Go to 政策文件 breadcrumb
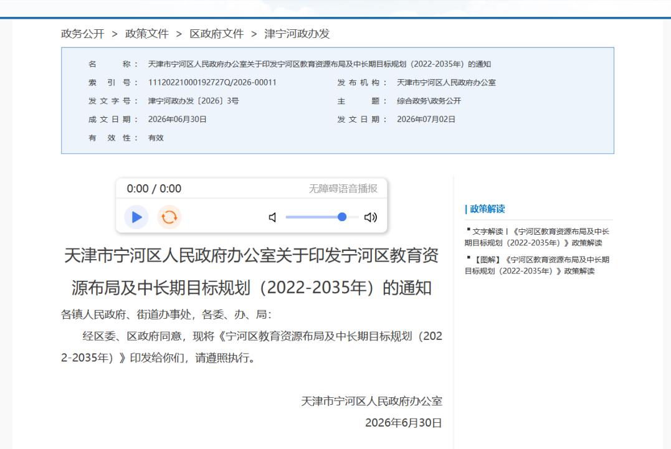Viewport: 671px width, 449px height. [x=147, y=34]
